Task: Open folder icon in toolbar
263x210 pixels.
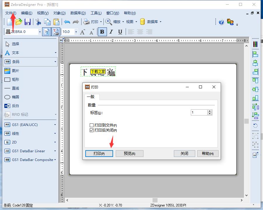Action: pyautogui.click(x=19, y=22)
